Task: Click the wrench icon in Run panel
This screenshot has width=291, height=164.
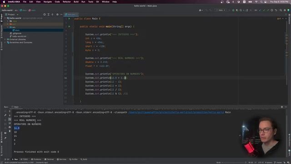Action: [x=5, y=115]
